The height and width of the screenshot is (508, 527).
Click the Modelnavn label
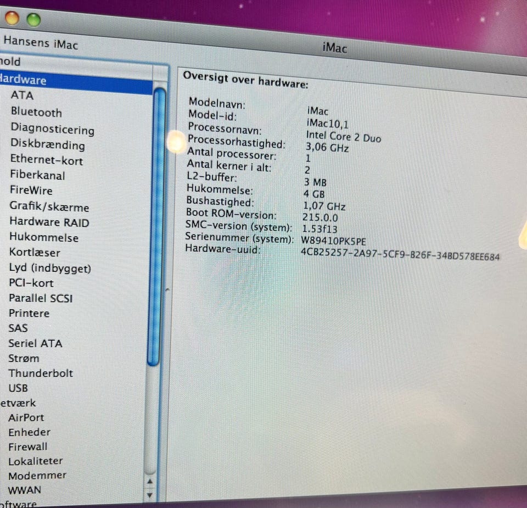[217, 103]
